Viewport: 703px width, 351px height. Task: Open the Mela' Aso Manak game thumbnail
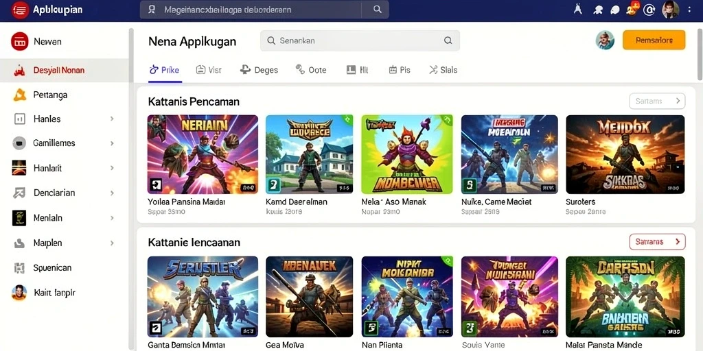click(x=408, y=154)
